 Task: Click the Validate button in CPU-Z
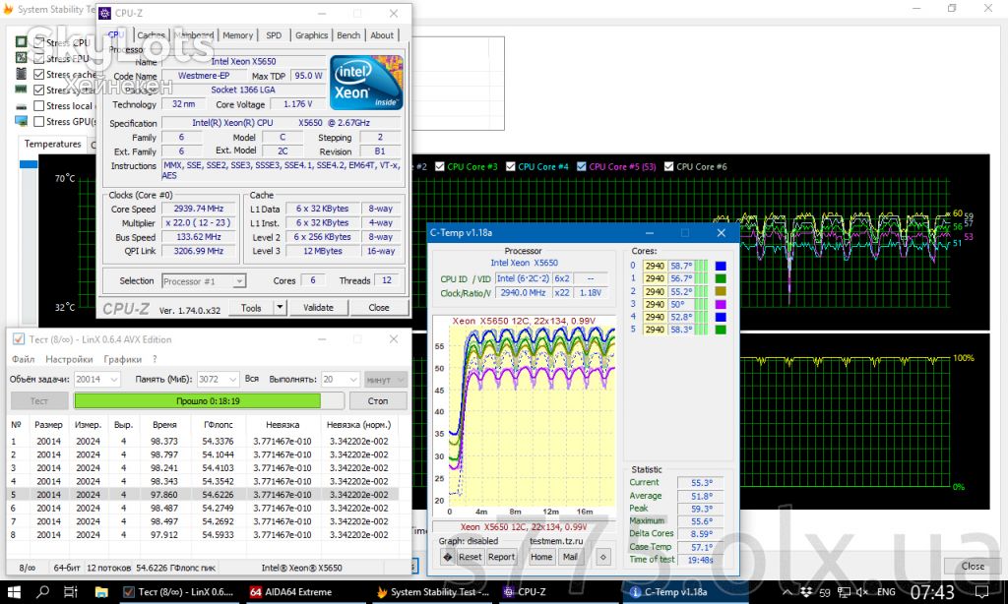click(318, 308)
